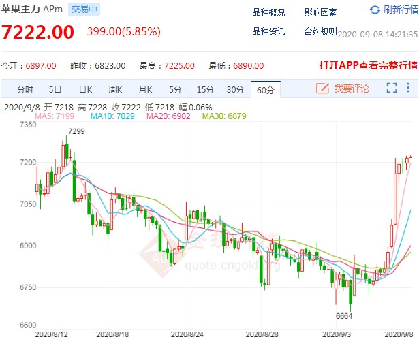Open the three-dot more options menu
Viewport: 419px width, 337px height.
pyautogui.click(x=408, y=88)
